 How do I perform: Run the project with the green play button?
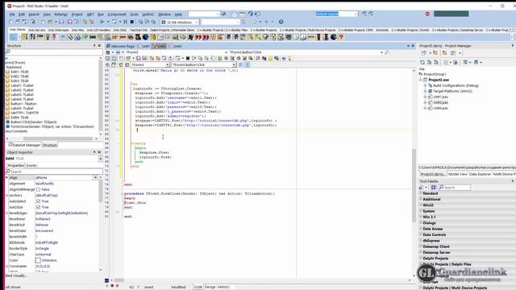[102, 22]
